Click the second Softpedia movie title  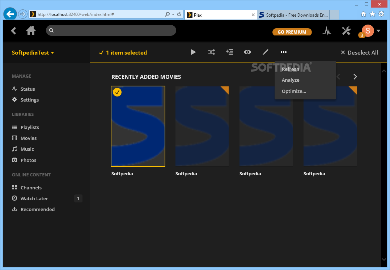point(186,173)
